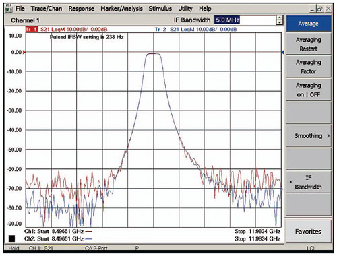Click Ch2 Start 8.49661 GHz text
The height and width of the screenshot is (256, 337).
coord(54,238)
